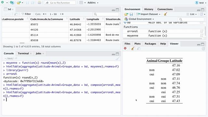Click the cell with longitude -1.6203898

[x=95, y=35]
